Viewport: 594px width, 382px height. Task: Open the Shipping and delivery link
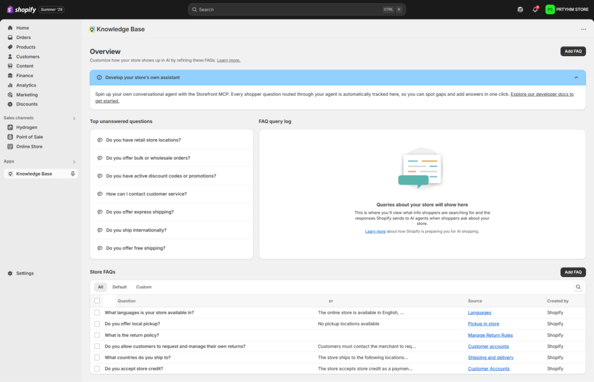coord(491,358)
